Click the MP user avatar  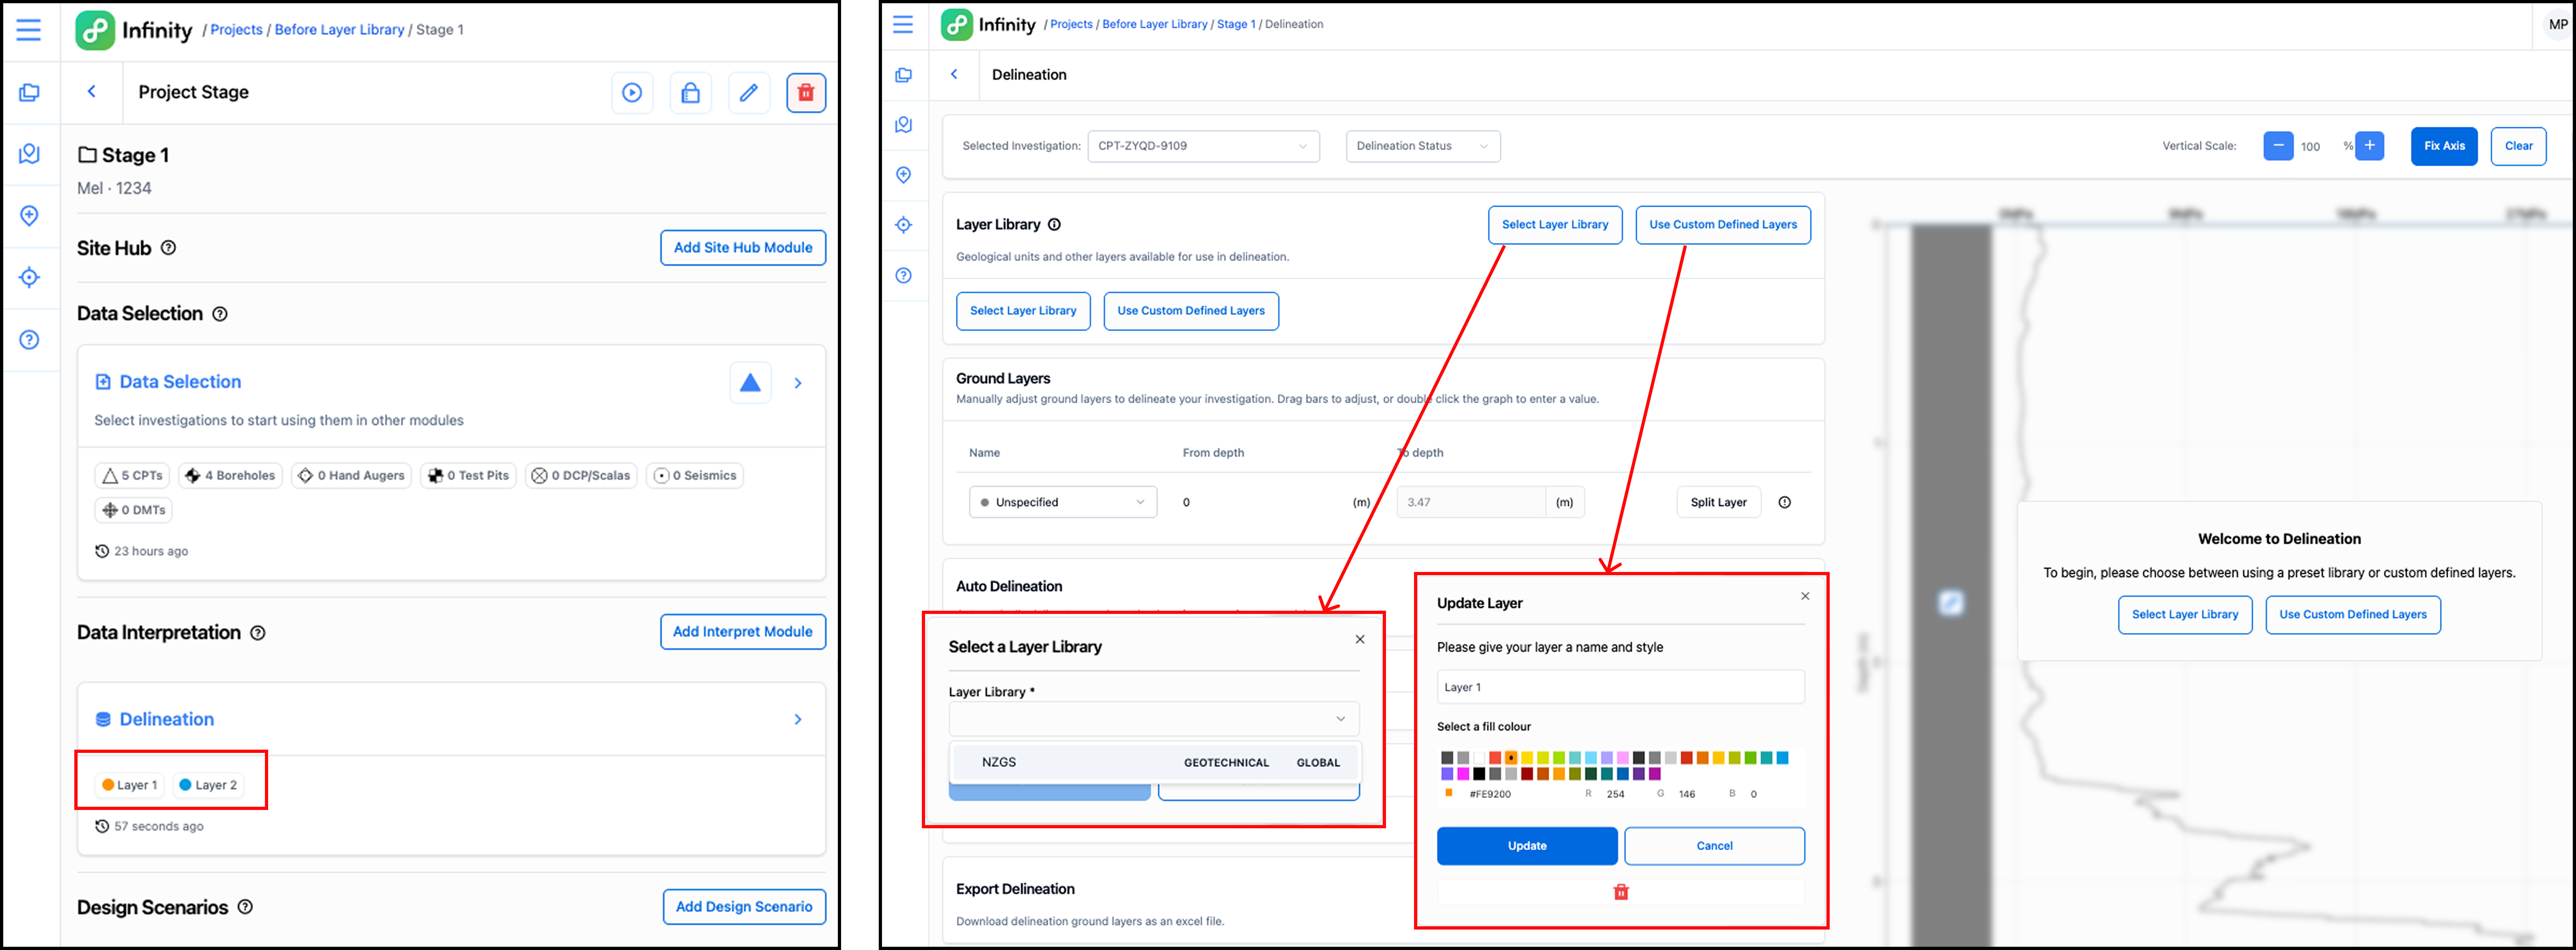coord(2558,25)
